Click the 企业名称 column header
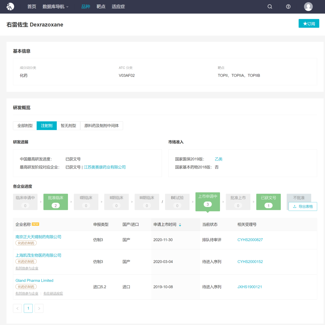This screenshot has width=325, height=325. [x=23, y=224]
